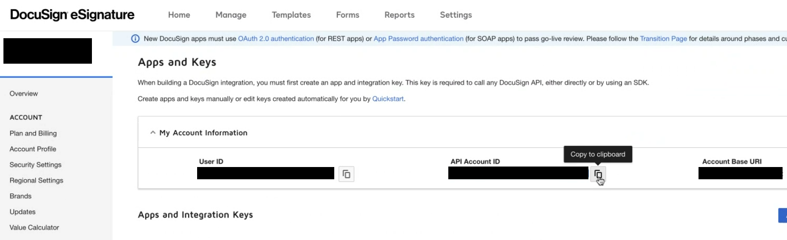Click the Quickstart link

pos(388,99)
